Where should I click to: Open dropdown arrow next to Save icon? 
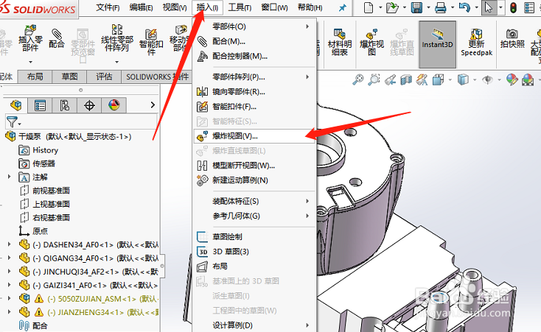pos(428,7)
